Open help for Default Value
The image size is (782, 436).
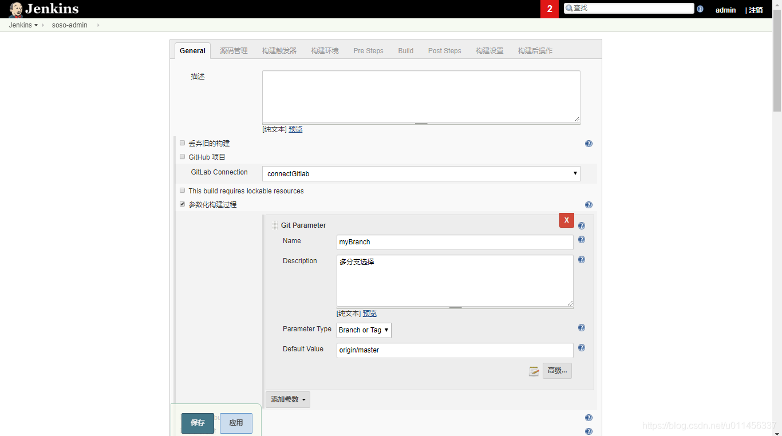[x=582, y=348]
